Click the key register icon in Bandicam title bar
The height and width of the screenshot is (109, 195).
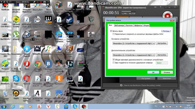point(155,7)
